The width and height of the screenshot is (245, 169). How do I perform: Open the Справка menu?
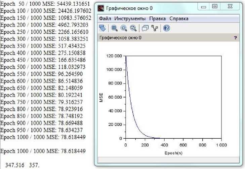tap(179, 19)
